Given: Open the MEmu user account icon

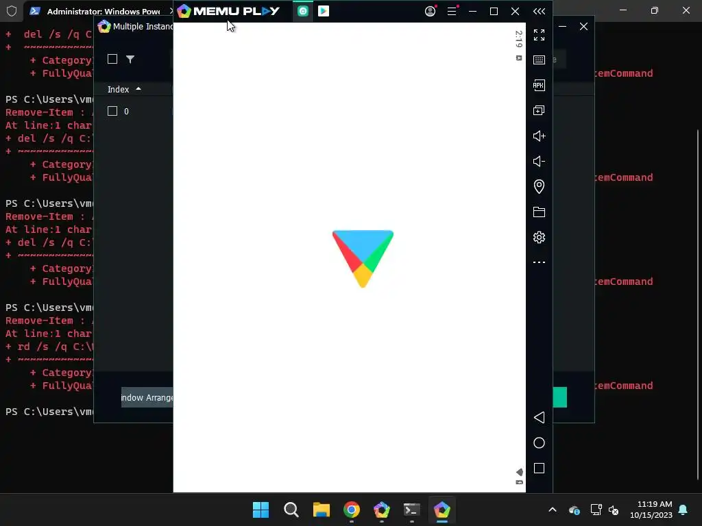Looking at the screenshot, I should click(431, 11).
